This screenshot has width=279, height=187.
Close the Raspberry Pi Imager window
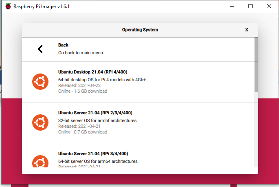click(x=269, y=6)
